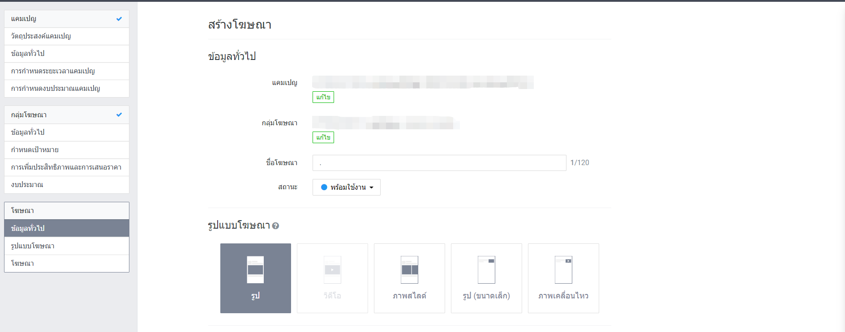Select the ภาพเคลื่อนไหว animation ad format
Screen dimensions: 845x332
coord(563,278)
